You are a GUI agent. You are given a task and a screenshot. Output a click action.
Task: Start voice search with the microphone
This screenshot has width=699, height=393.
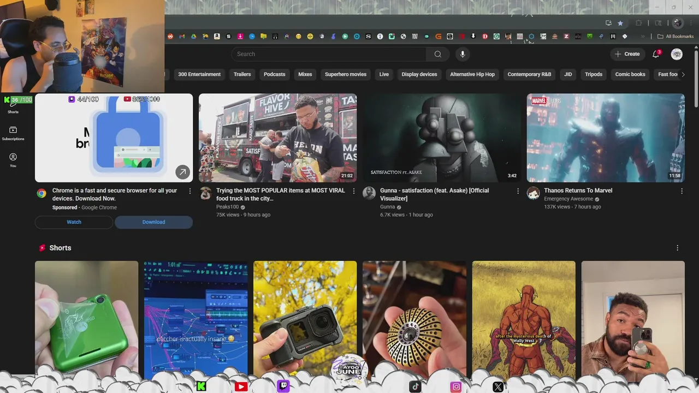pos(463,54)
